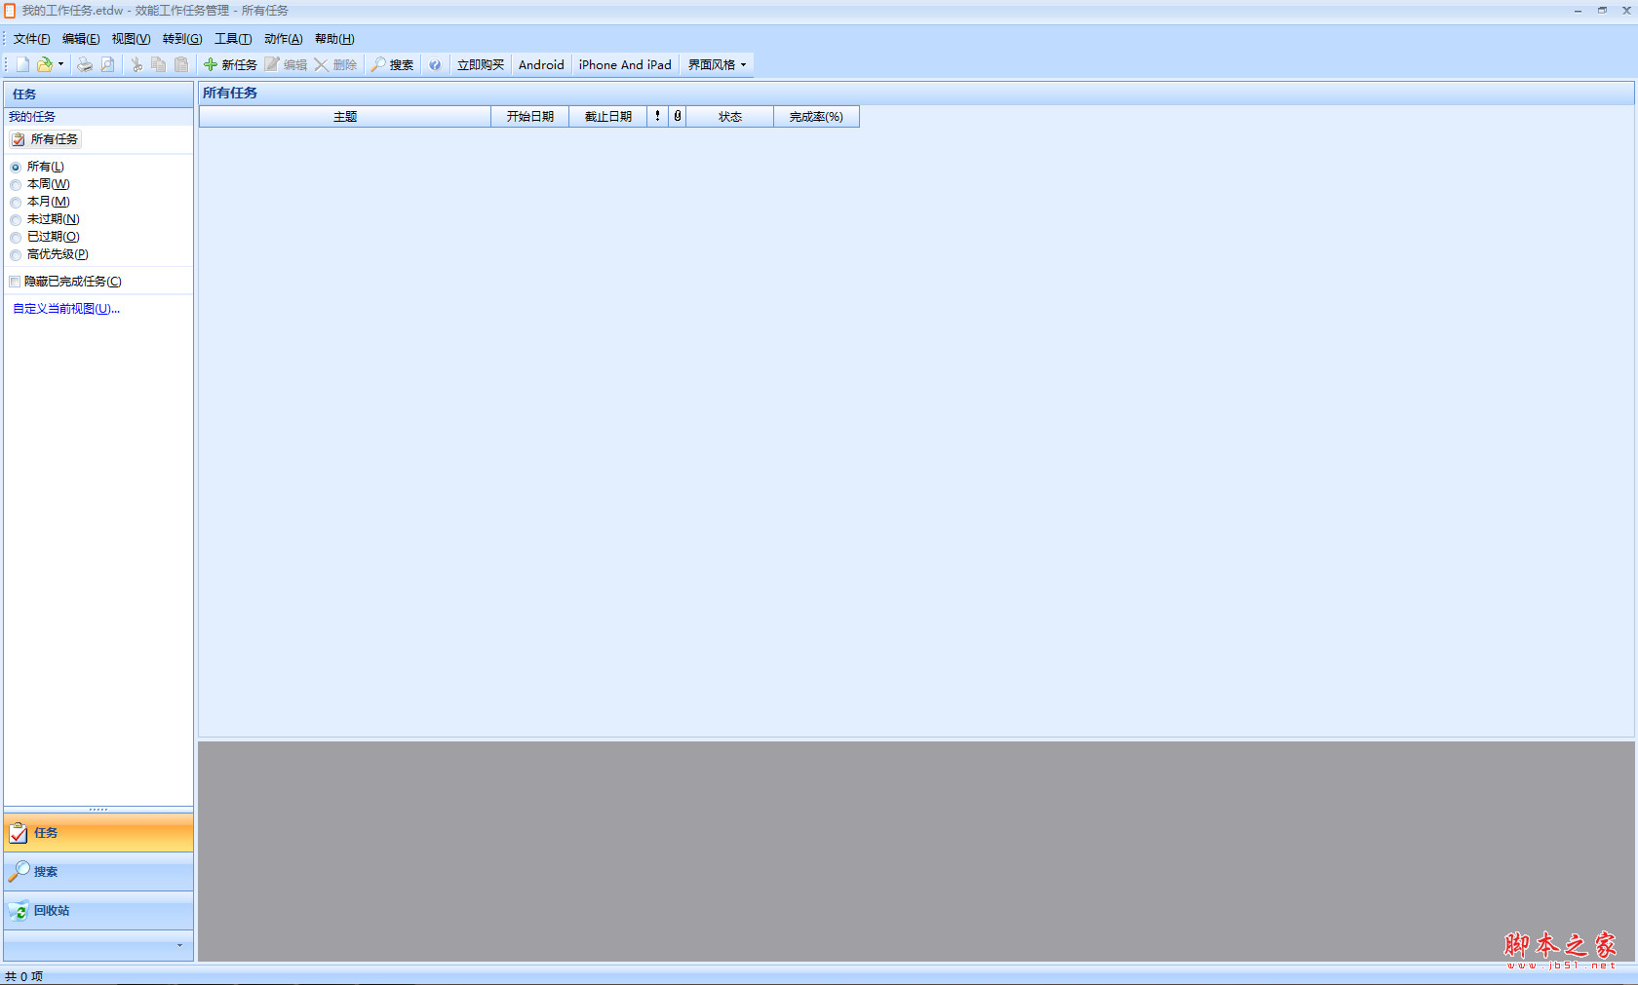This screenshot has width=1638, height=985.
Task: Sort by the 主题 column header
Action: click(345, 117)
